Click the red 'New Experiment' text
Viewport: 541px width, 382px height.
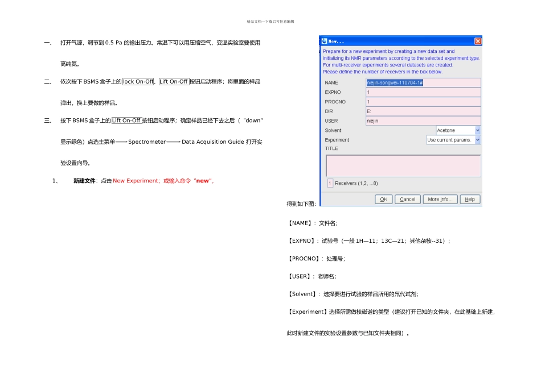[x=136, y=181]
